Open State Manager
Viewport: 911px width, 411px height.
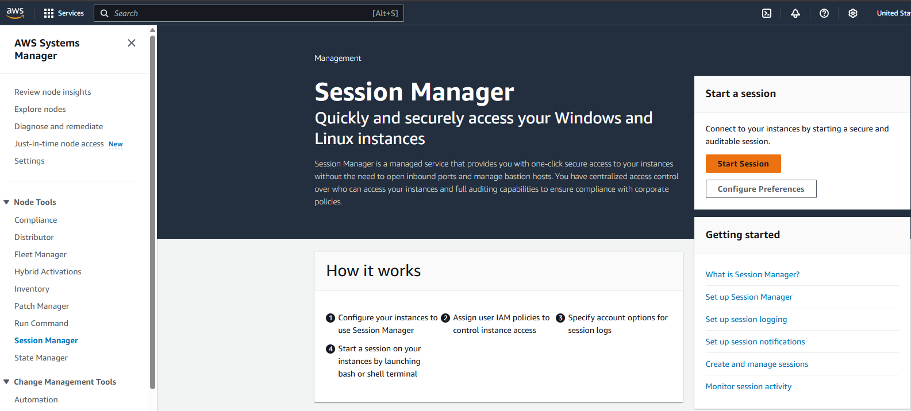(x=41, y=358)
